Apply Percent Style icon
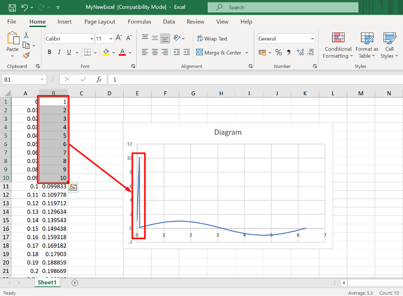Screen dimensions: 403x296 click(279, 52)
